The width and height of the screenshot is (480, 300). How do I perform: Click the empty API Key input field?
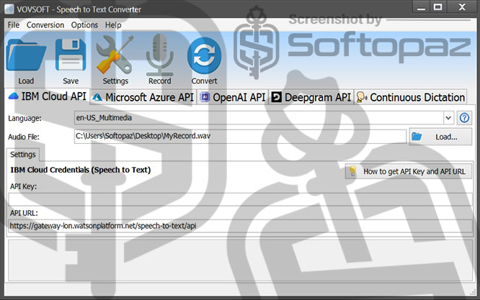pos(240,199)
